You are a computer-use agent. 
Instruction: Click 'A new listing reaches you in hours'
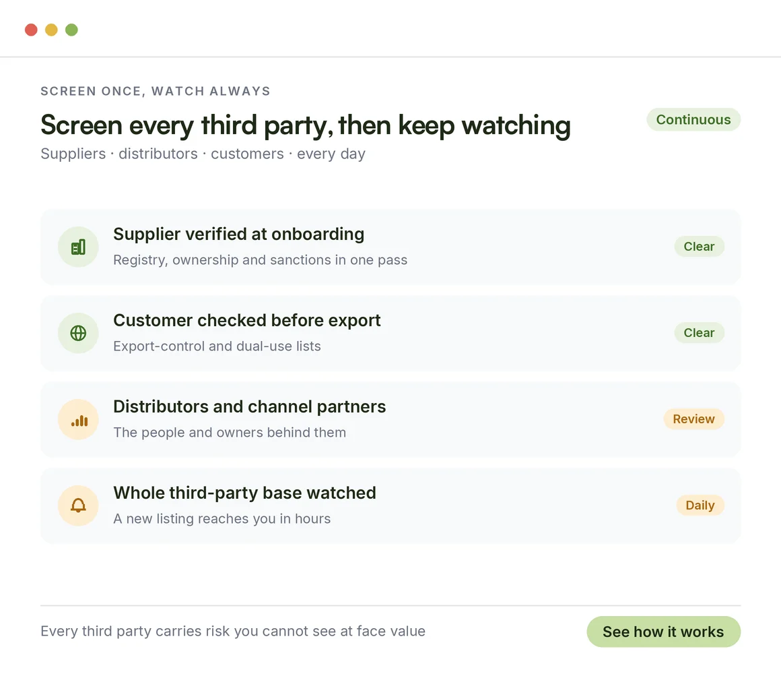(x=222, y=518)
